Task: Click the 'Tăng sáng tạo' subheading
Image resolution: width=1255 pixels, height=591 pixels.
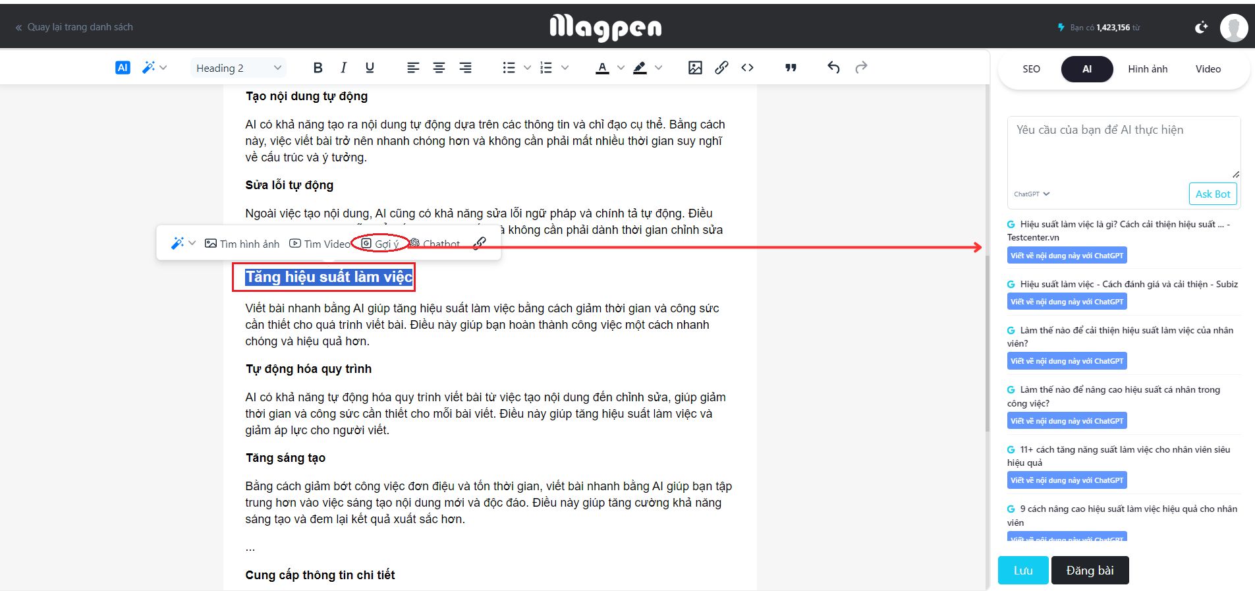Action: pos(285,458)
